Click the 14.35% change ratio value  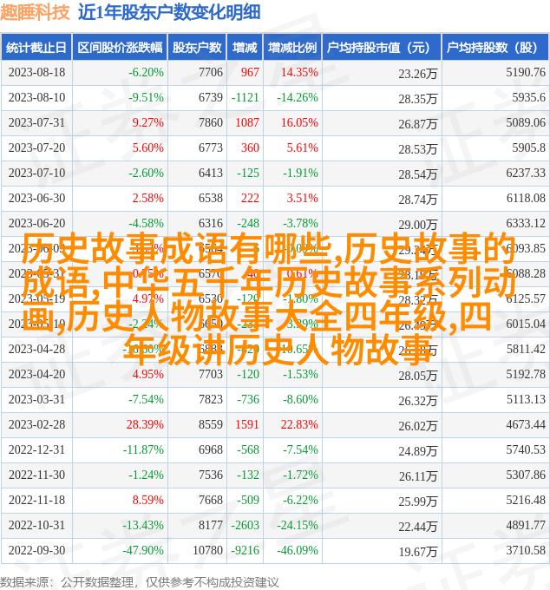coord(299,73)
